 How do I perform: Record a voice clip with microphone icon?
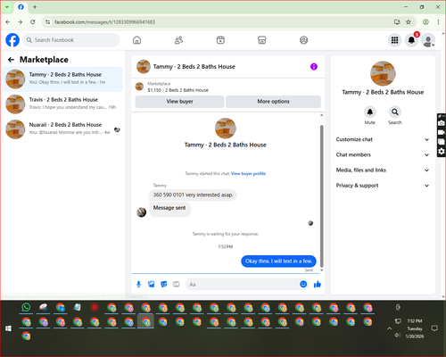click(x=138, y=285)
